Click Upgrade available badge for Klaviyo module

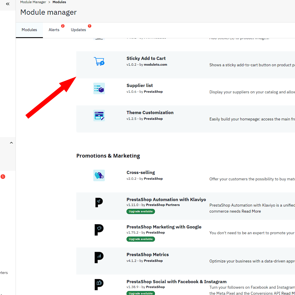[141, 211]
